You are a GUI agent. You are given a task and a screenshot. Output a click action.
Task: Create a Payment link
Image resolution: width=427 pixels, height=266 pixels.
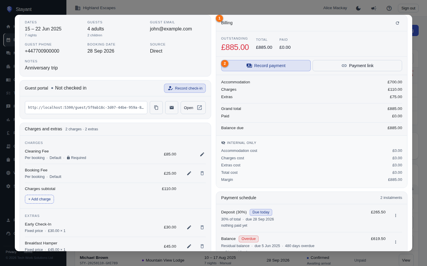pos(357,66)
